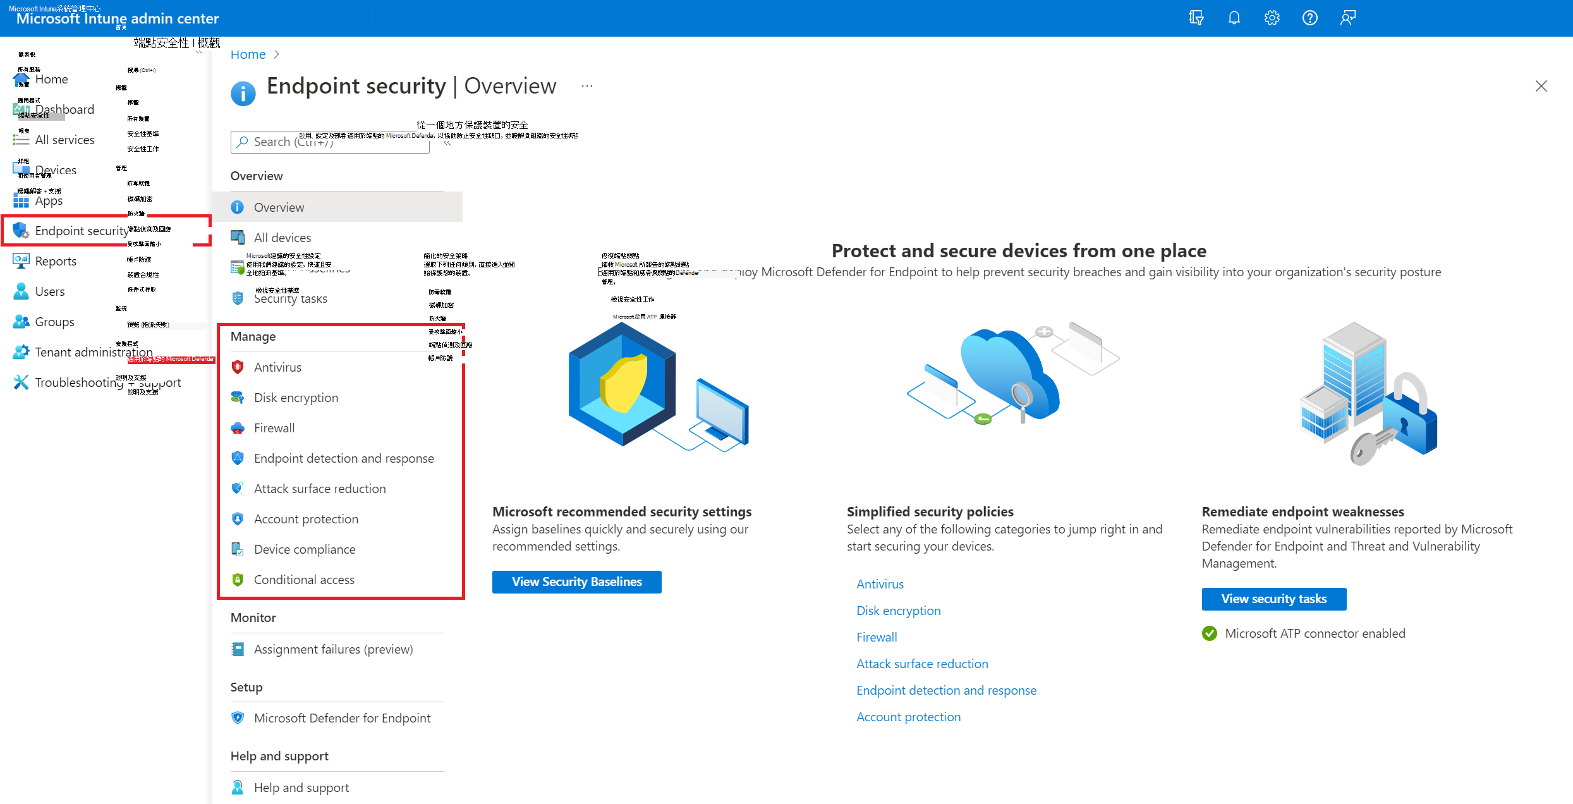The width and height of the screenshot is (1573, 804).
Task: Open Endpoint detection and response icon
Action: pos(238,458)
